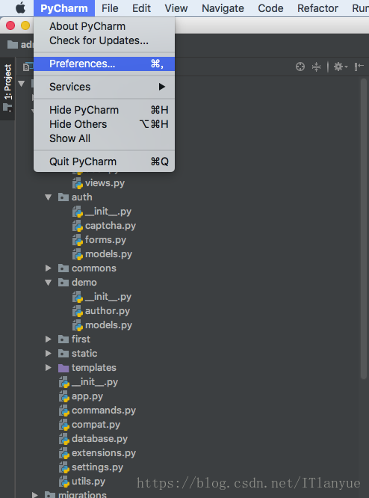Toggle the 1: Project side tab

(7, 89)
